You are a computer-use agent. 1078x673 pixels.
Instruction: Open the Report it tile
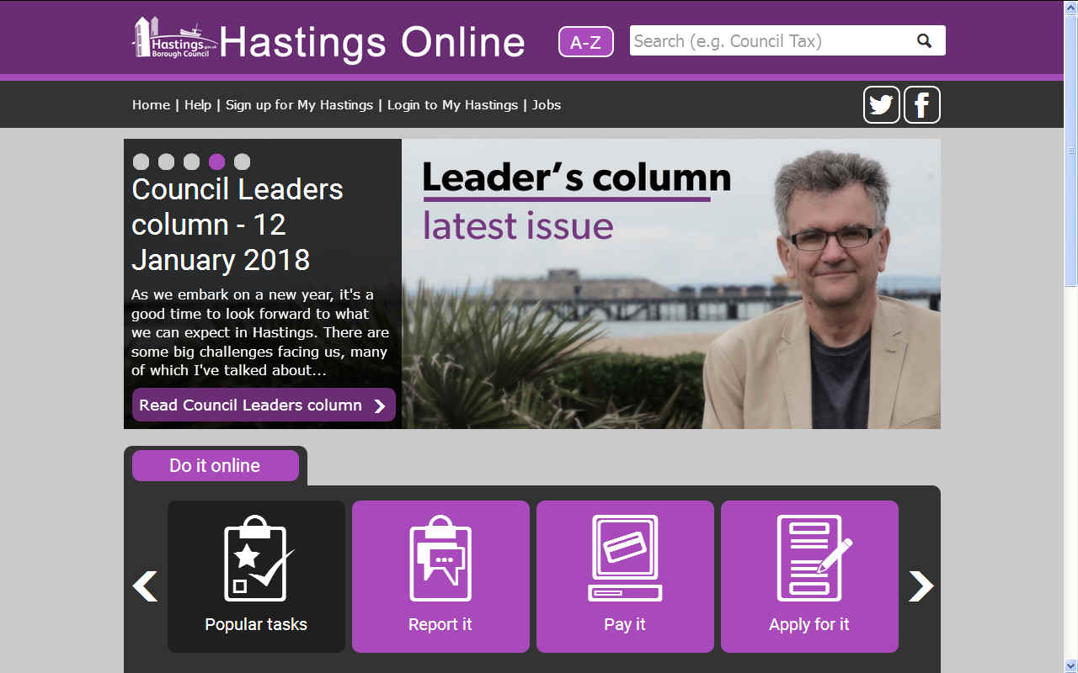click(440, 576)
